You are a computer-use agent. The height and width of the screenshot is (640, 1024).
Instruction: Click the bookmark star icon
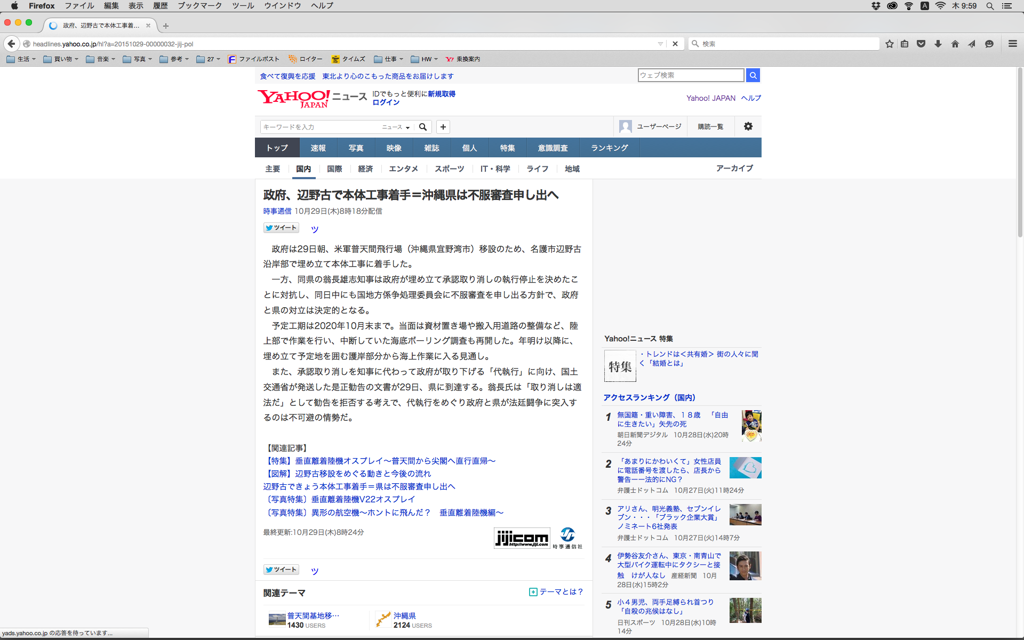point(889,44)
